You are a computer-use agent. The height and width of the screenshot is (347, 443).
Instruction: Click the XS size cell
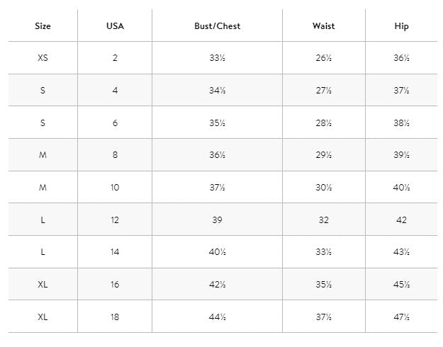pyautogui.click(x=43, y=58)
